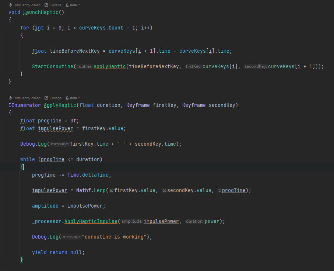Click the "0f" literal value
Viewport: 334px width, 271px height.
73,121
